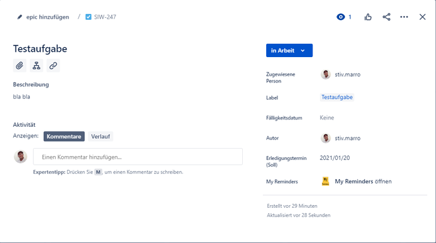This screenshot has width=436, height=243.
Task: Click the chevron in the status button
Action: point(303,50)
